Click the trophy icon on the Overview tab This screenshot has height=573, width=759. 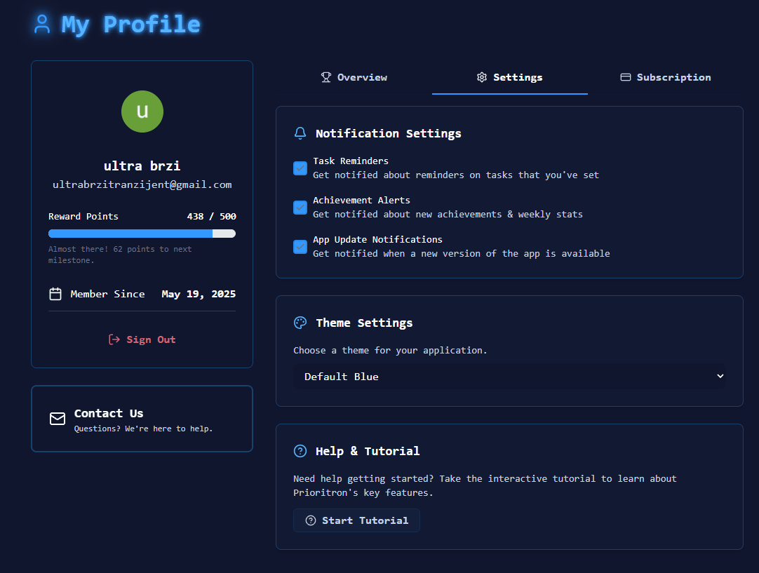click(x=326, y=77)
